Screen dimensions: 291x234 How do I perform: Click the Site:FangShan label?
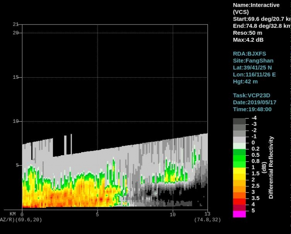pos(253,60)
